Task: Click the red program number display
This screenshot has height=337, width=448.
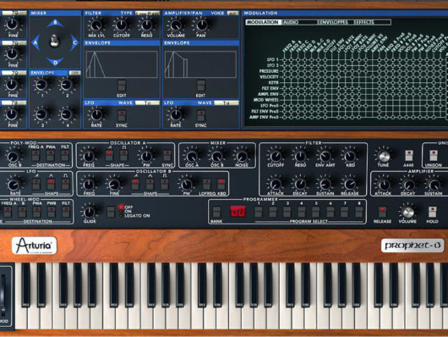Action: coord(238,212)
